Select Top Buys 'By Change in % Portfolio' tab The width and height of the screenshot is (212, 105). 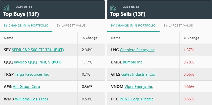[x=26, y=25]
